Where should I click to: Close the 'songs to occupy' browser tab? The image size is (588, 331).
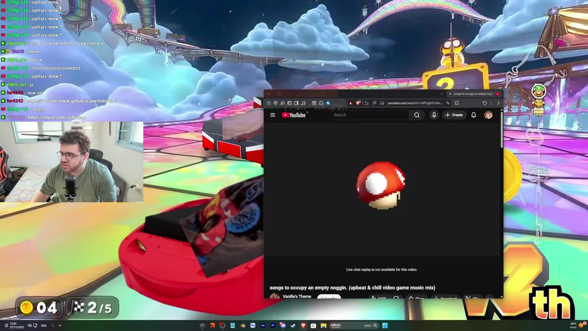(450, 94)
